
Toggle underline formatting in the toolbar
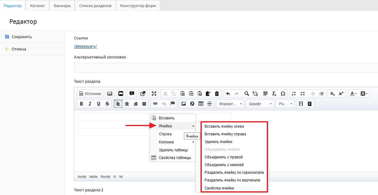(99, 104)
